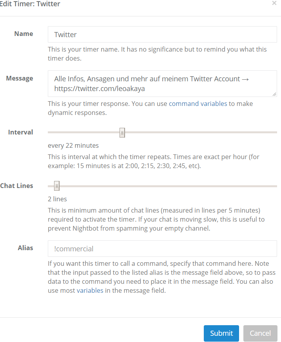Viewport: 281px width, 342px height.
Task: Click the Name field label
Action: point(24,34)
